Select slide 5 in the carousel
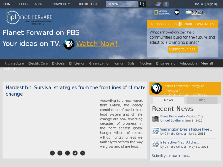The width and height of the screenshot is (223, 167). click(83, 153)
